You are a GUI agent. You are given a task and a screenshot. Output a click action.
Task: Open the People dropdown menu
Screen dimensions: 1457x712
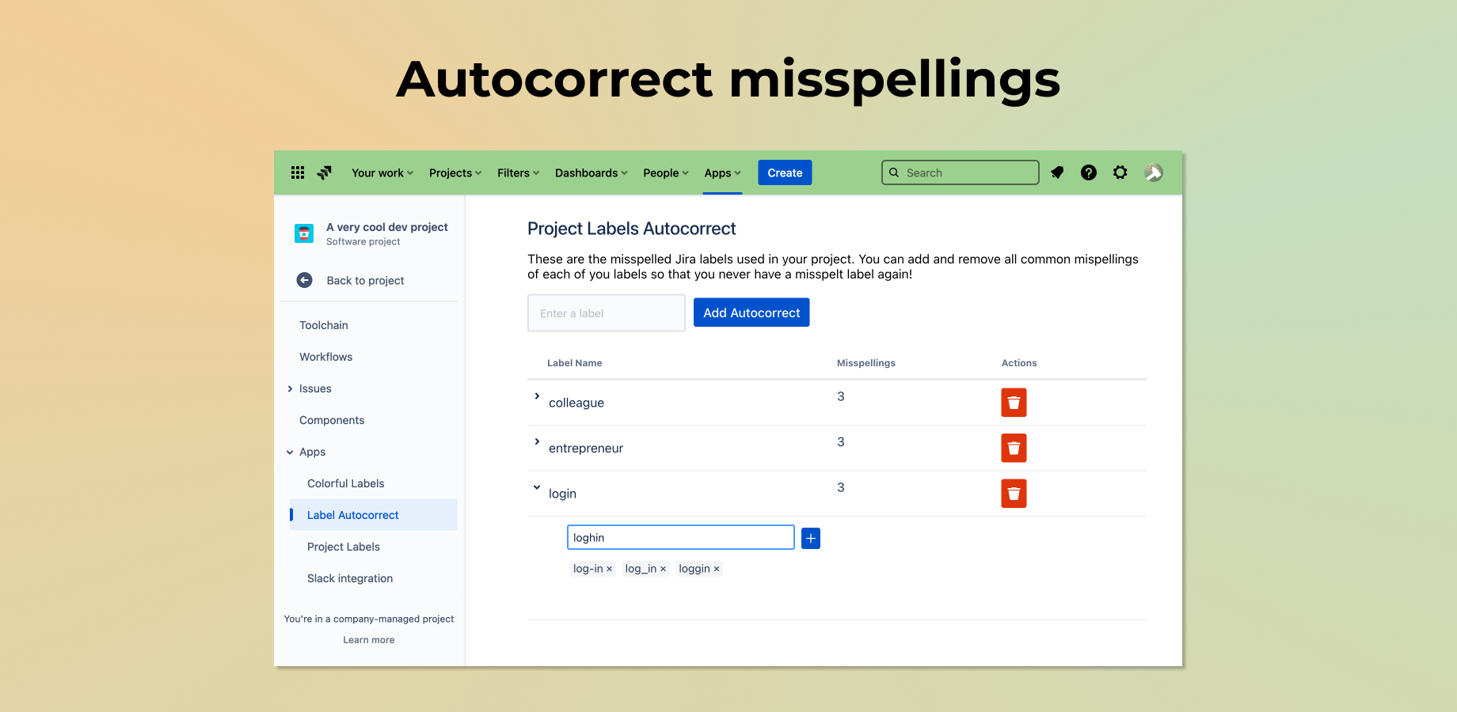click(666, 172)
